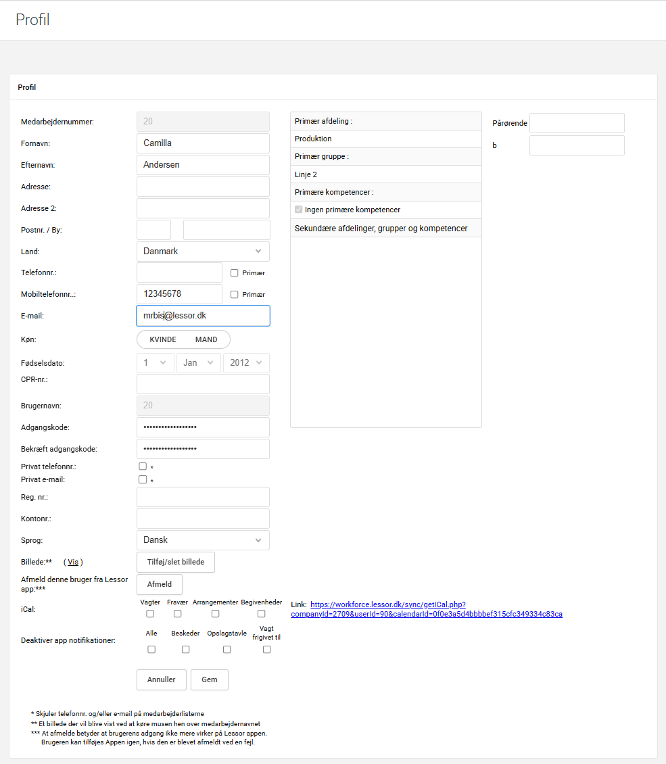The image size is (666, 764).
Task: Tick the Beskeder notifications checkbox
Action: pyautogui.click(x=186, y=650)
